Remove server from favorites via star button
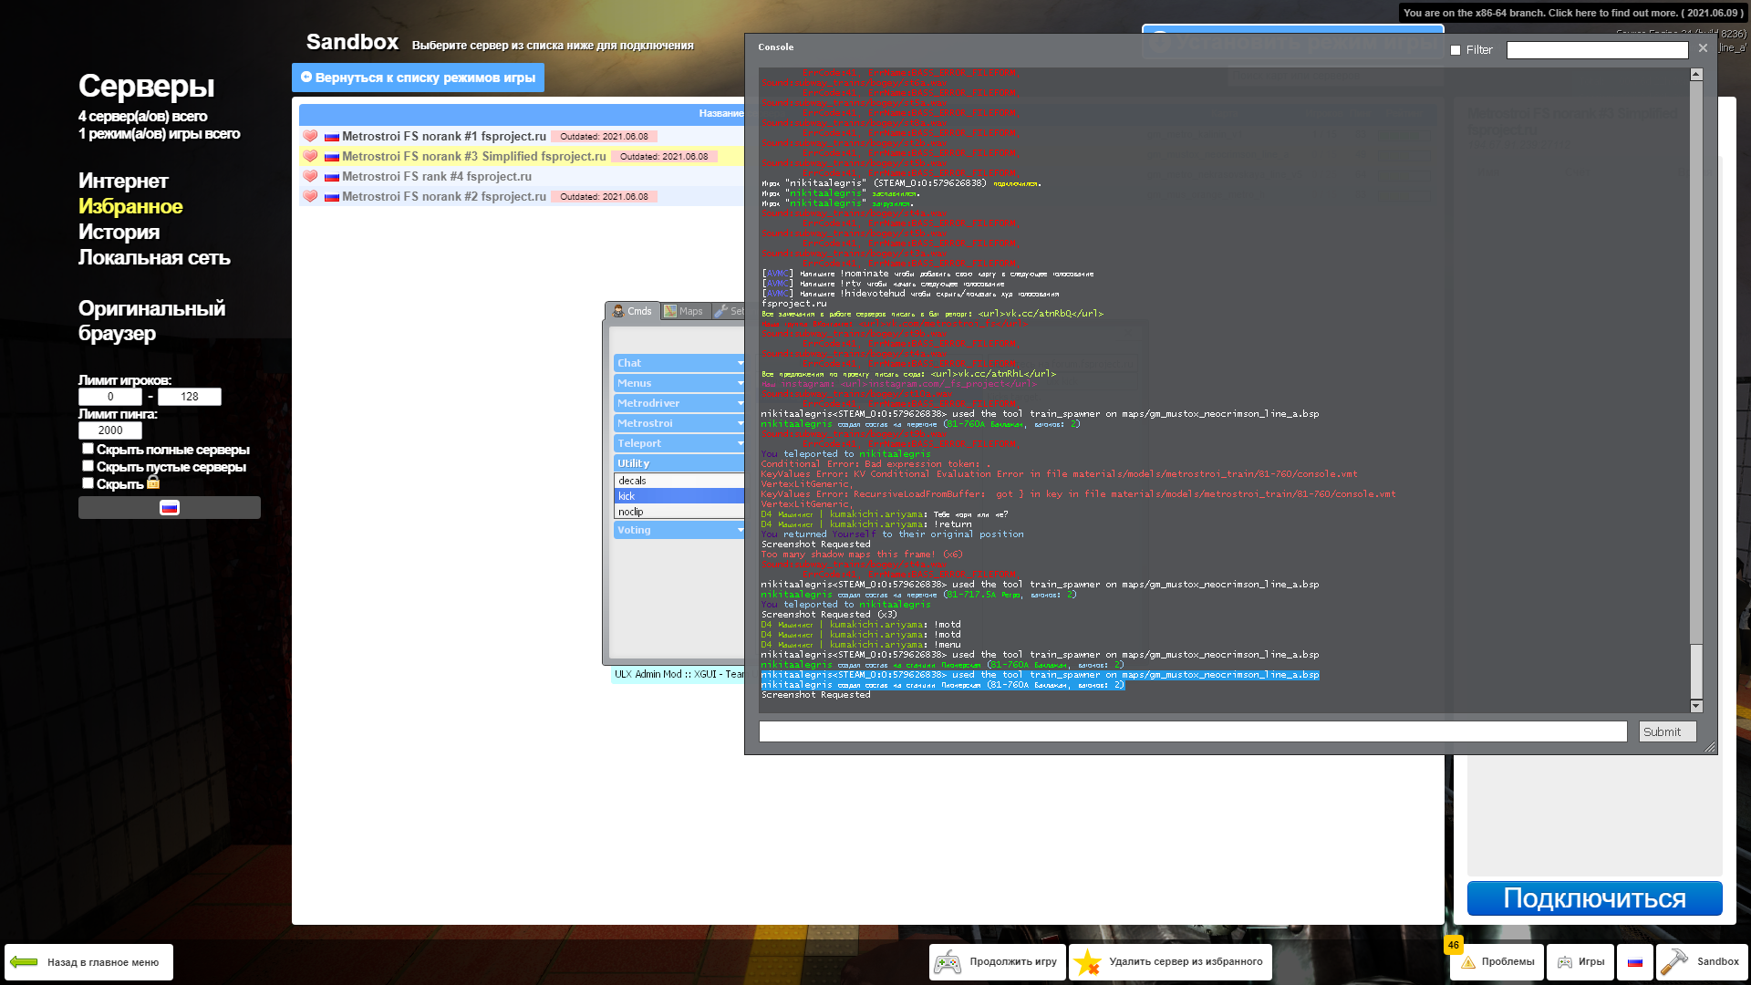 pos(1170,962)
